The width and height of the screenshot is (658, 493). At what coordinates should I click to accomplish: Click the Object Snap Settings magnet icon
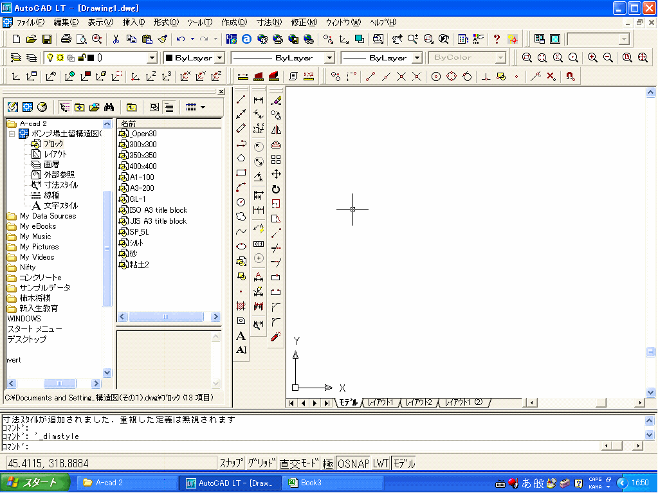tap(570, 76)
